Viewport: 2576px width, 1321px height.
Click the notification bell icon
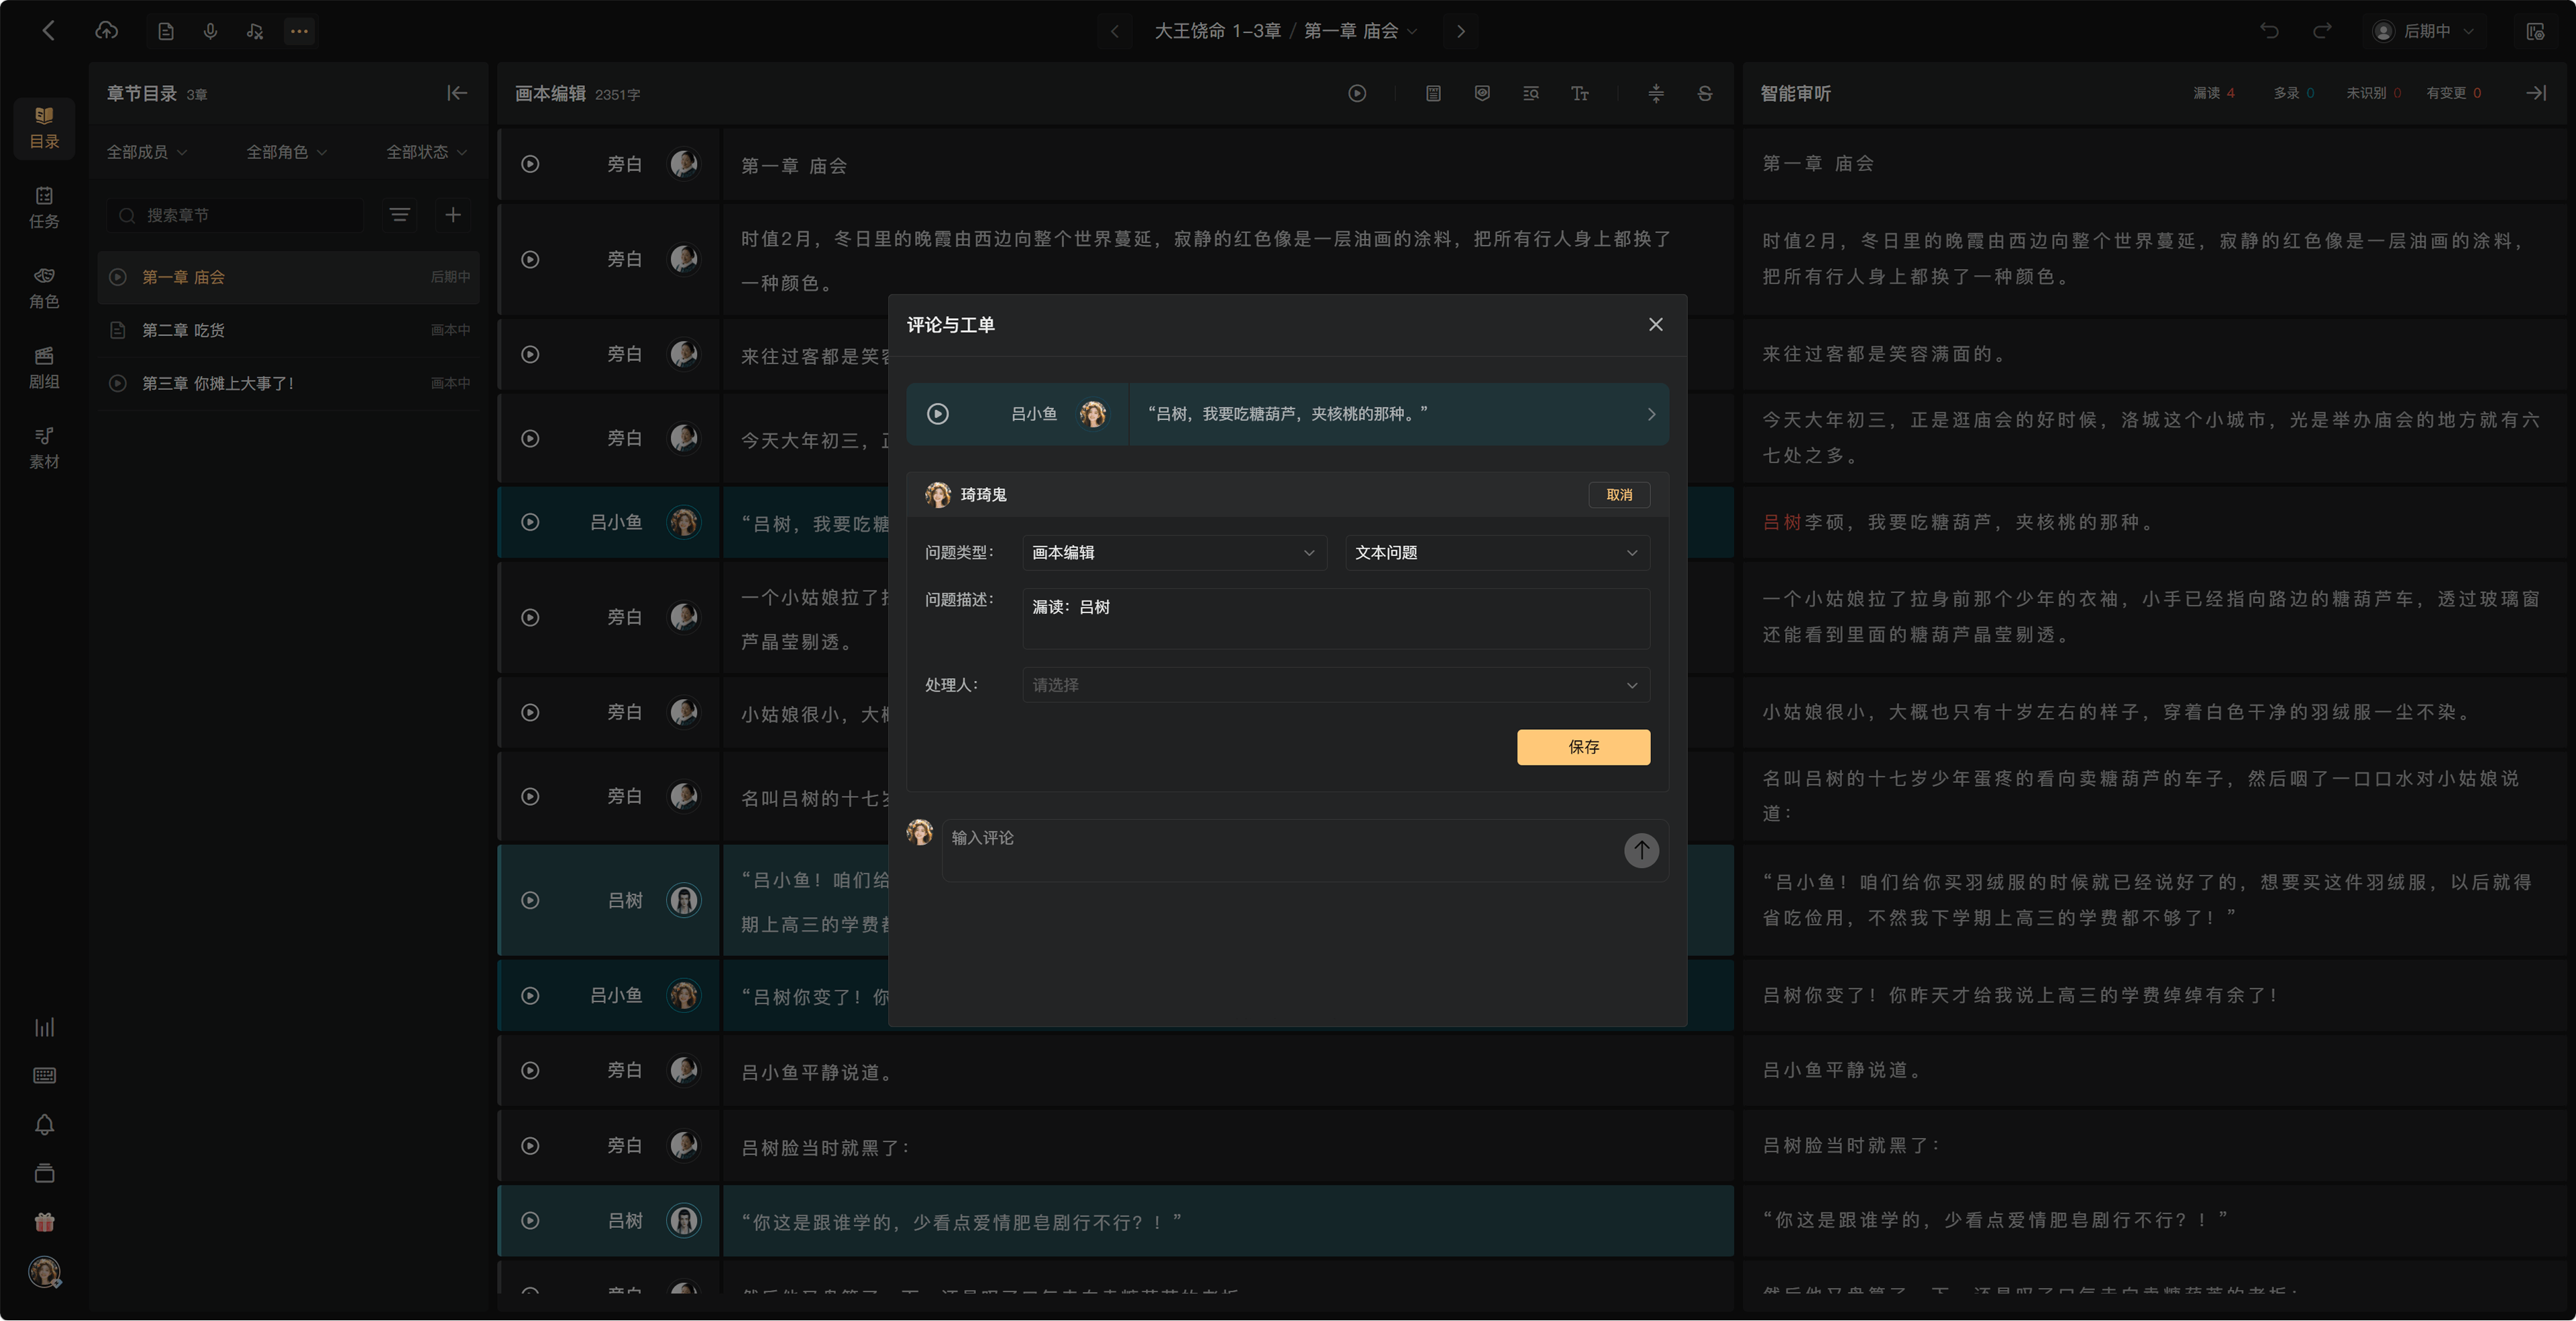pos(44,1125)
